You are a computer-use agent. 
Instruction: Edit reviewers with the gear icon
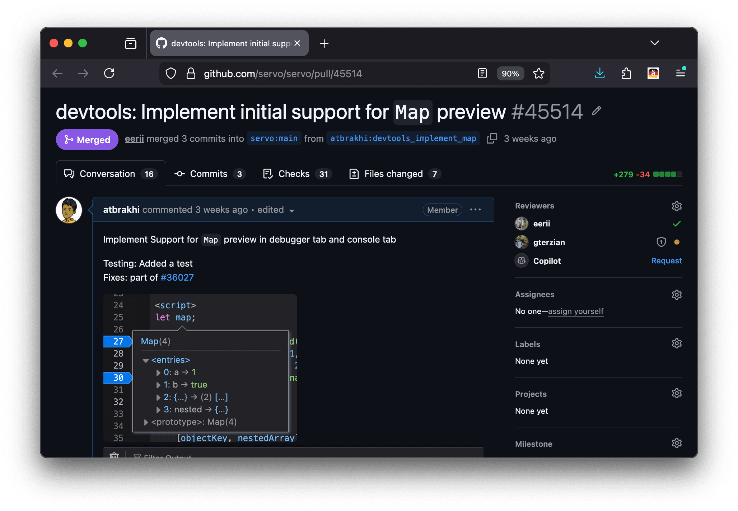[x=677, y=206]
